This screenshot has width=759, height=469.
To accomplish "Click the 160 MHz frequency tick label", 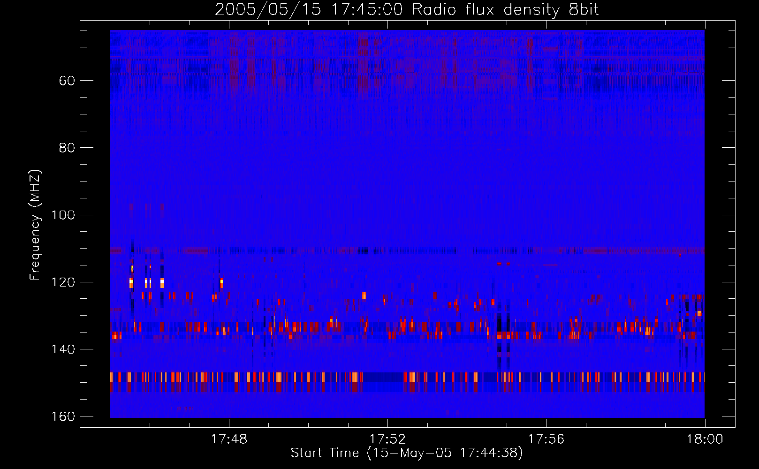I will 63,416.
